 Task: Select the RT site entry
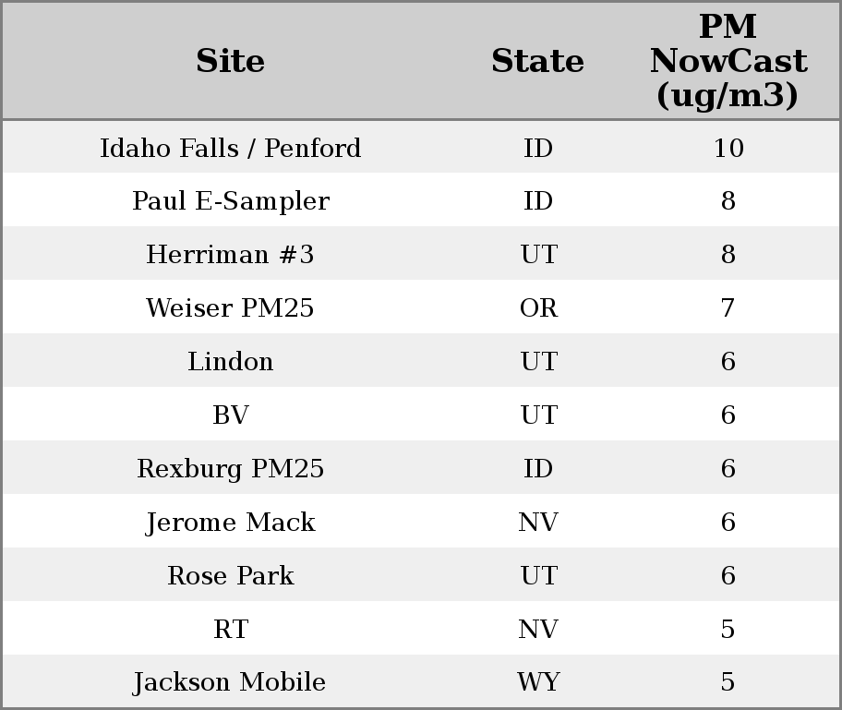(x=230, y=630)
